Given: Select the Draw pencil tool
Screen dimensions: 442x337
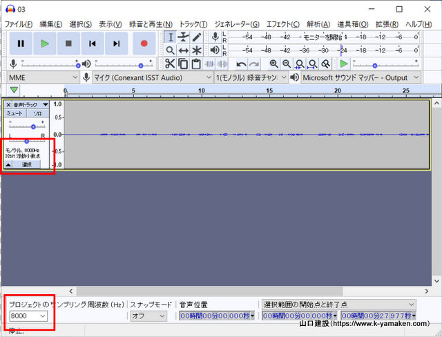Looking at the screenshot, I should pyautogui.click(x=197, y=37).
